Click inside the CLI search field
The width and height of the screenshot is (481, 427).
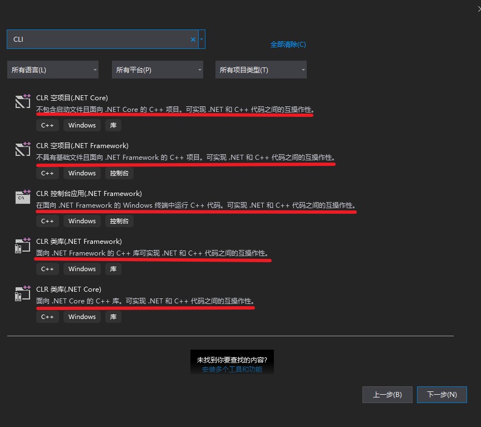click(100, 39)
